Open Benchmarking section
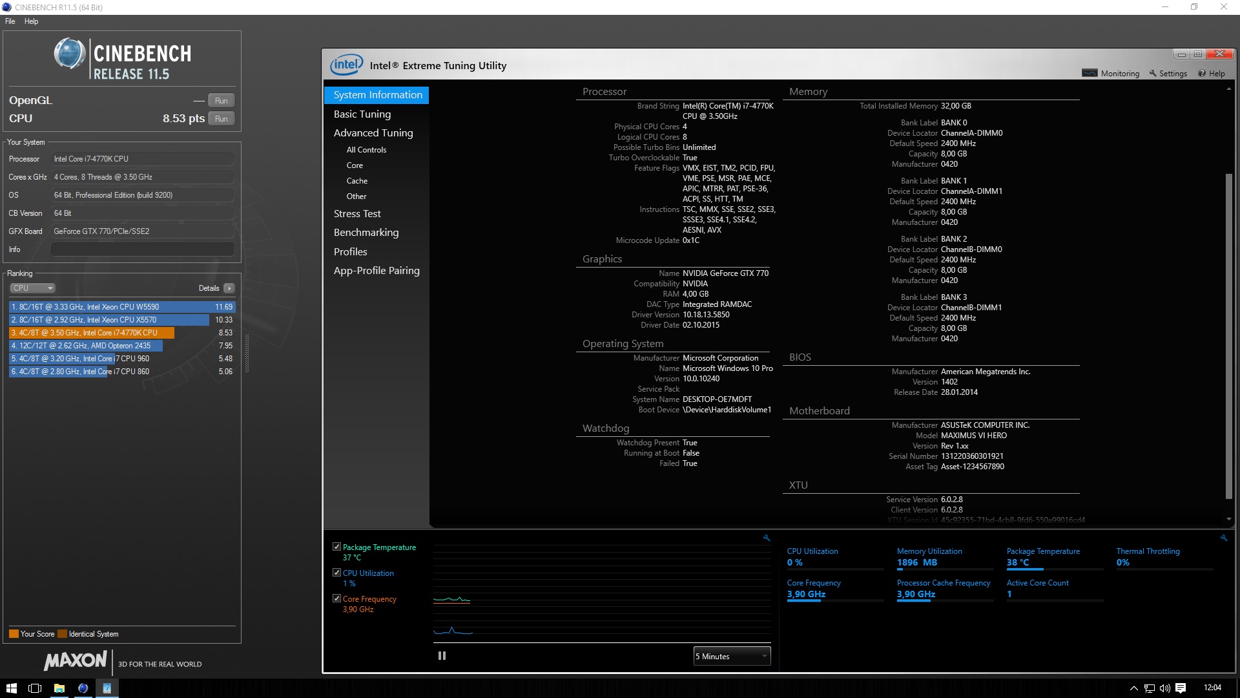This screenshot has width=1240, height=698. (366, 233)
